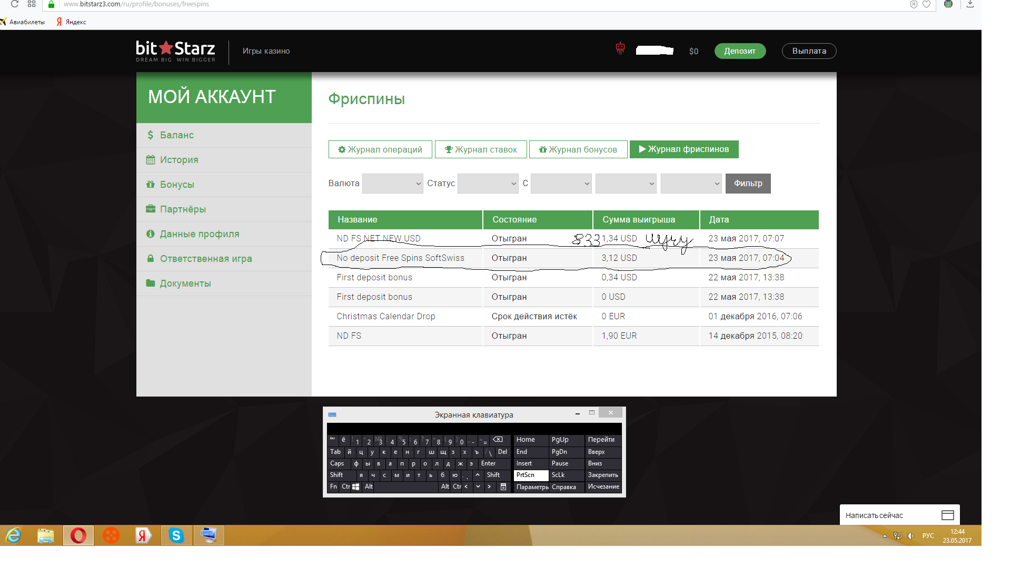Click the browser download arrow icon
This screenshot has width=1011, height=568.
tap(970, 4)
